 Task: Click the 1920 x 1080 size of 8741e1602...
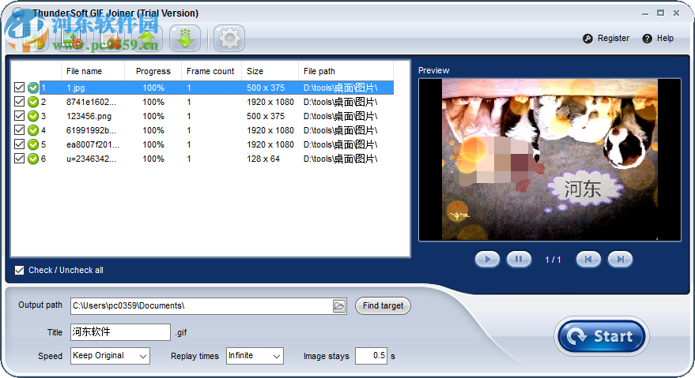tap(270, 102)
